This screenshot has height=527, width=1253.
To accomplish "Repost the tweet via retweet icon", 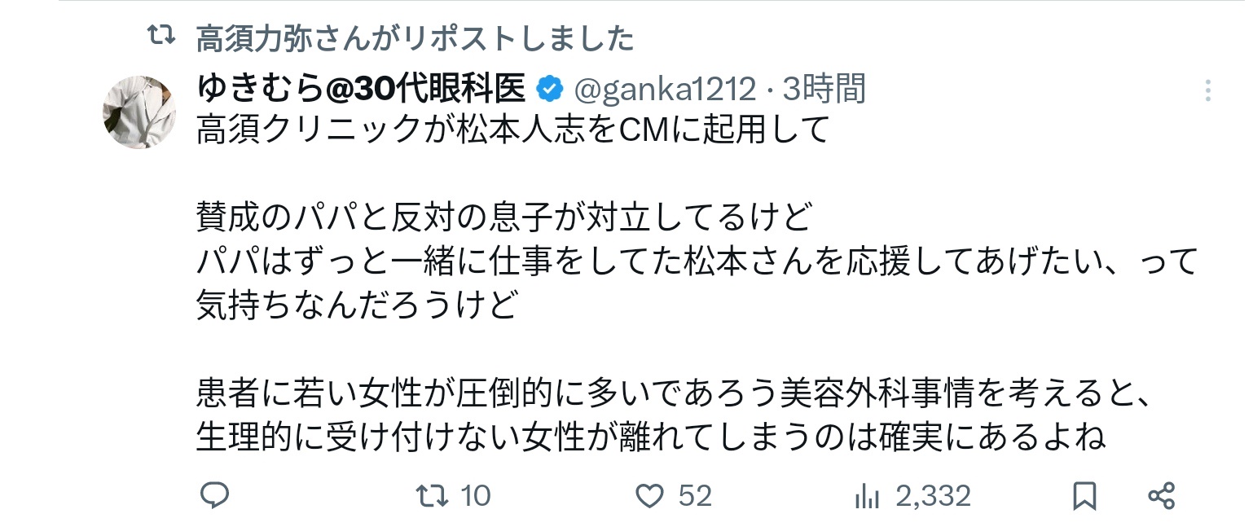I will [x=431, y=495].
